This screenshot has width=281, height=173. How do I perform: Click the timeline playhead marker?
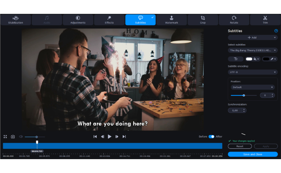37,142
